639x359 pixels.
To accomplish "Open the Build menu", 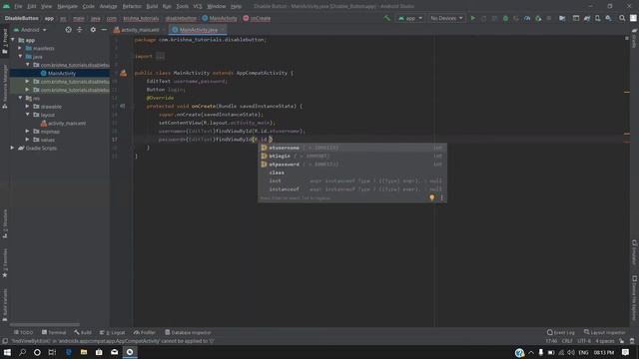I will click(x=152, y=6).
